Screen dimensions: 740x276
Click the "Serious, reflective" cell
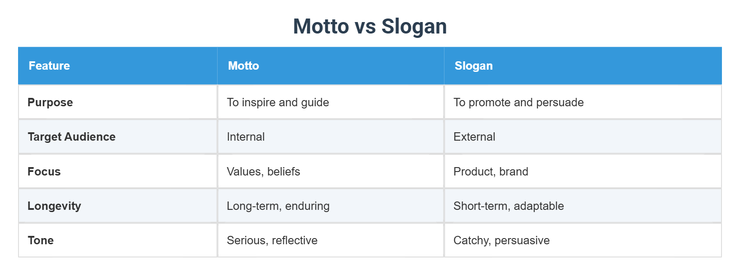pyautogui.click(x=272, y=240)
